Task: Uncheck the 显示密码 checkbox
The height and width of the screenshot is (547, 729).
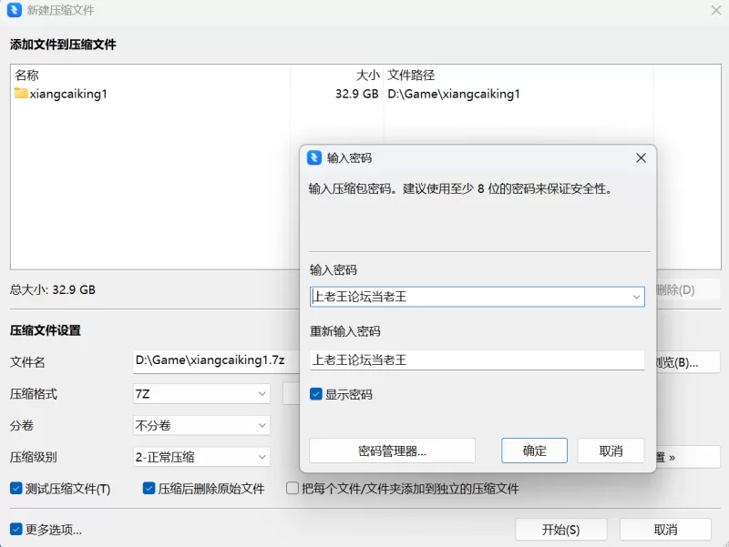Action: tap(316, 394)
